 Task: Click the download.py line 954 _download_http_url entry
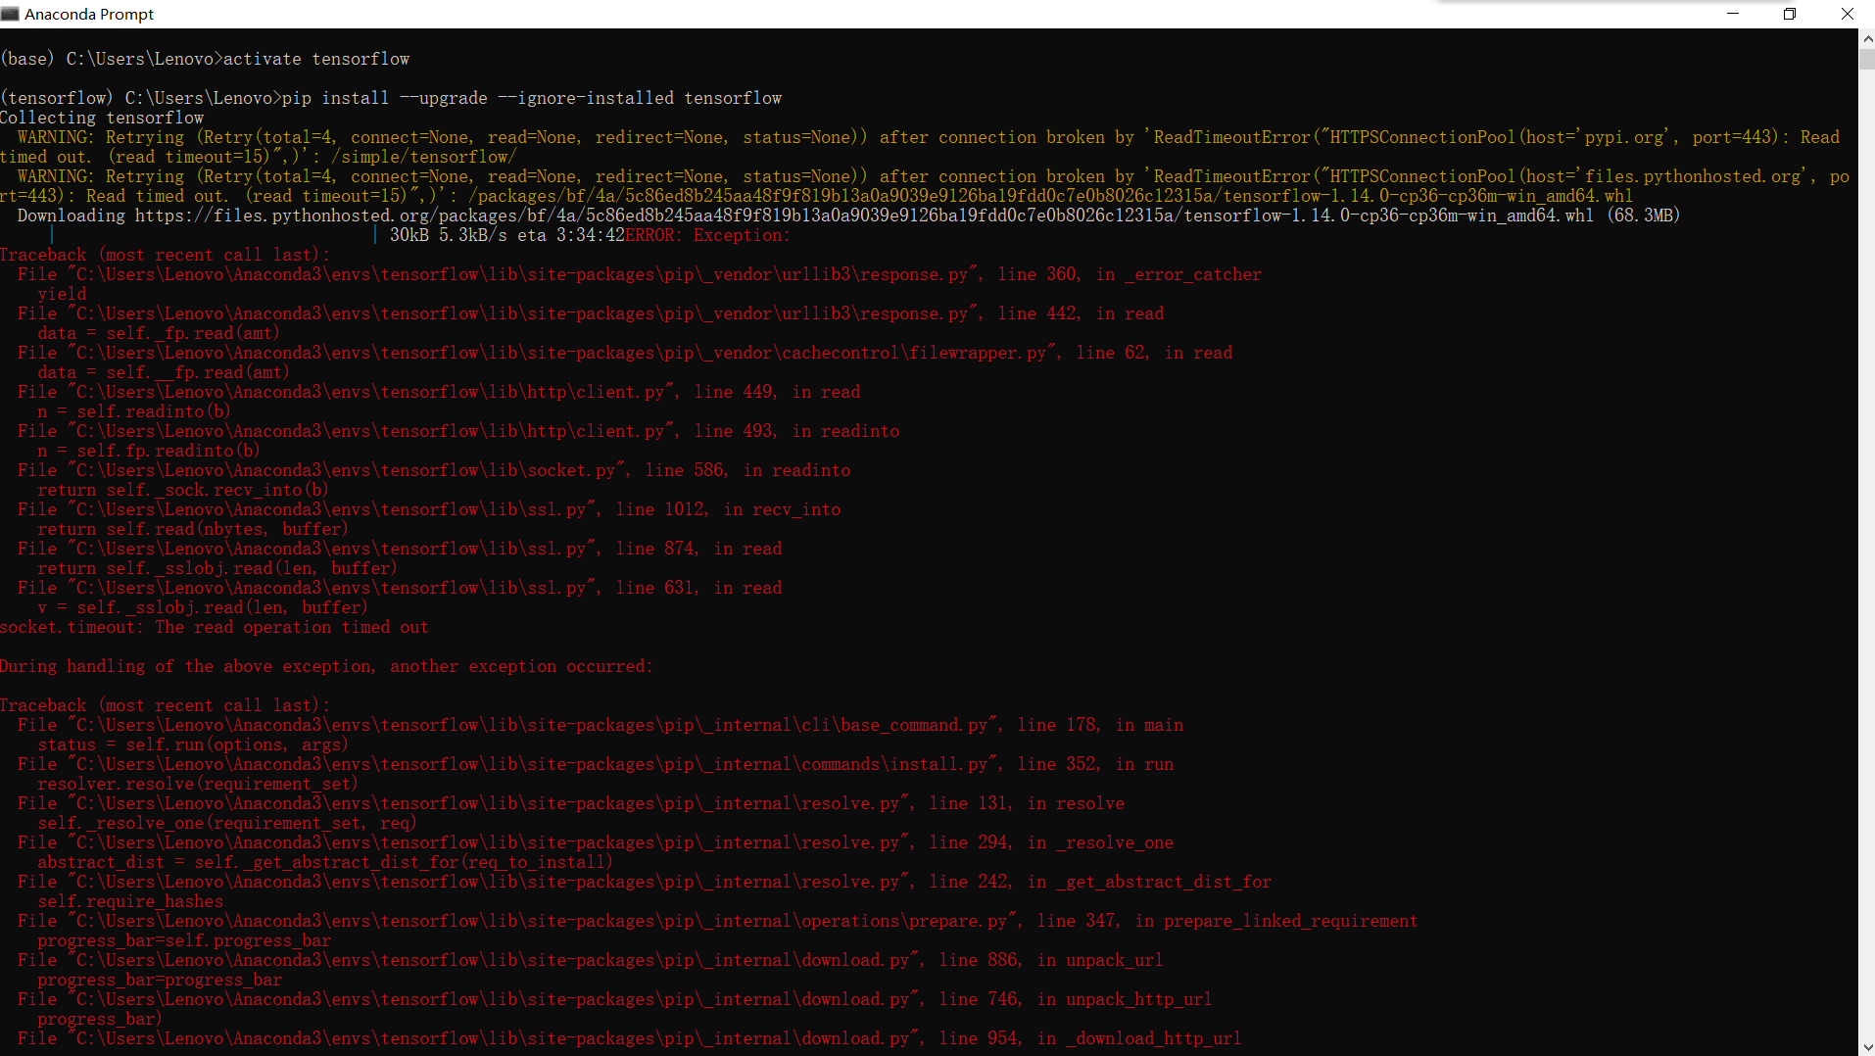coord(630,1038)
